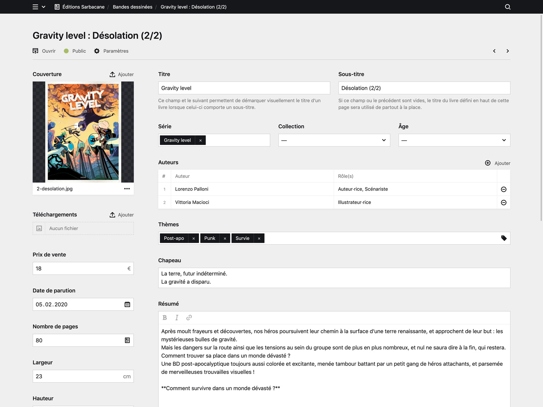Click the tag icon in Thèmes field
This screenshot has width=543, height=407.
pos(504,238)
